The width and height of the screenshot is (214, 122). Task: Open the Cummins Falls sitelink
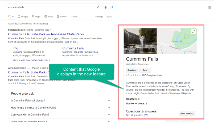click(x=73, y=48)
